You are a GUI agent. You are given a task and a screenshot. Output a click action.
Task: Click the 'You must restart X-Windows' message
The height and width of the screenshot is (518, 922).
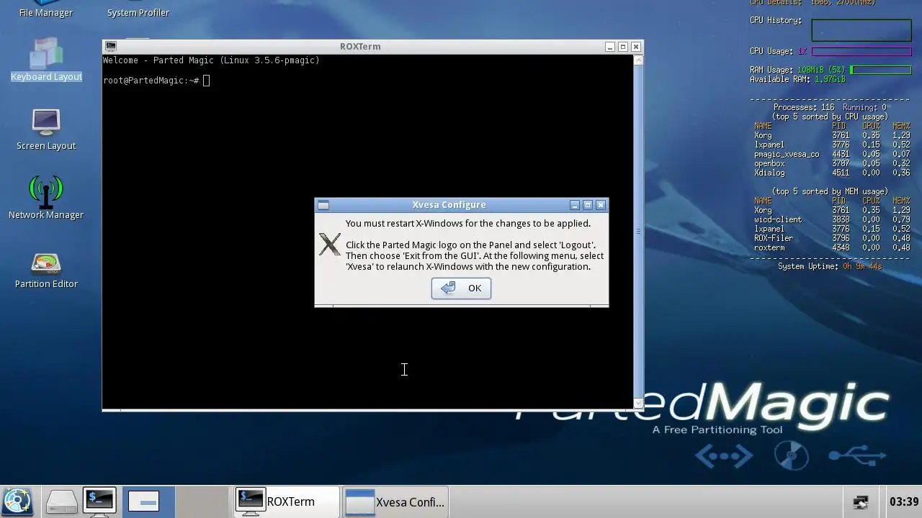[467, 224]
